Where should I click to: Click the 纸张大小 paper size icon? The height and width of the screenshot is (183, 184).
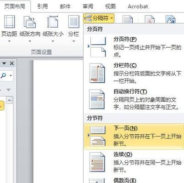tap(53, 22)
